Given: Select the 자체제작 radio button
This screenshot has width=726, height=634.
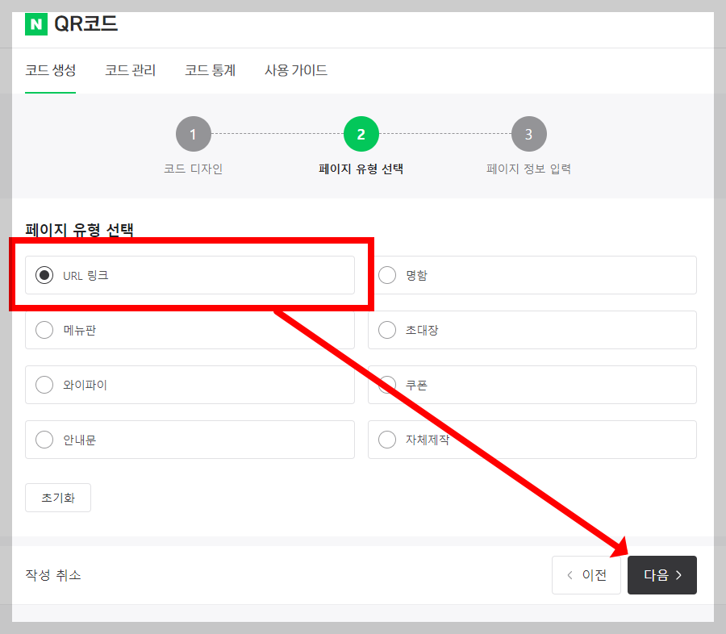Looking at the screenshot, I should 387,440.
